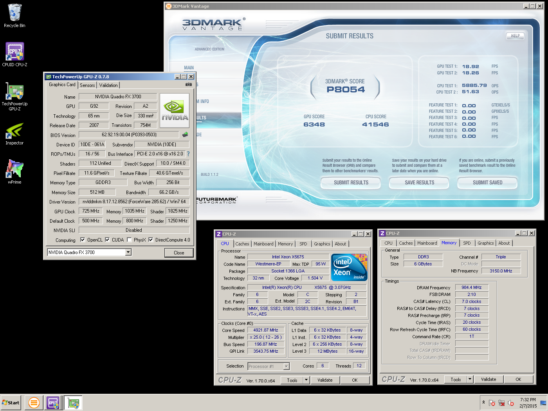Click the BIOS save chip icon in GPU-Z
548x411 pixels.
click(185, 135)
